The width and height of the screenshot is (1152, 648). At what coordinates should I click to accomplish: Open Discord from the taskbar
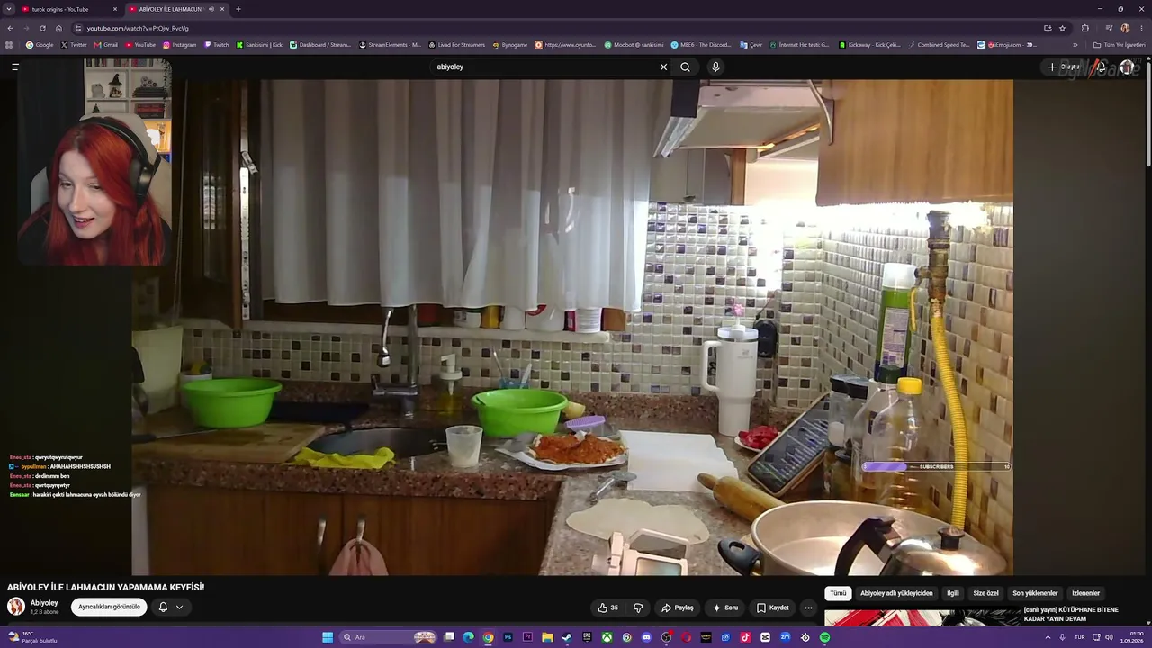[646, 637]
